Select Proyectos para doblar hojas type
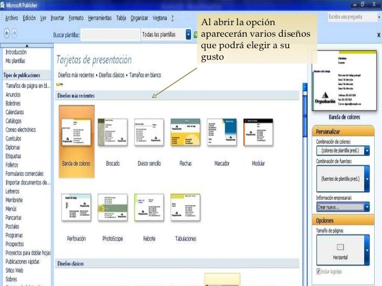Viewport: 382px width, 286px height. tap(28, 252)
